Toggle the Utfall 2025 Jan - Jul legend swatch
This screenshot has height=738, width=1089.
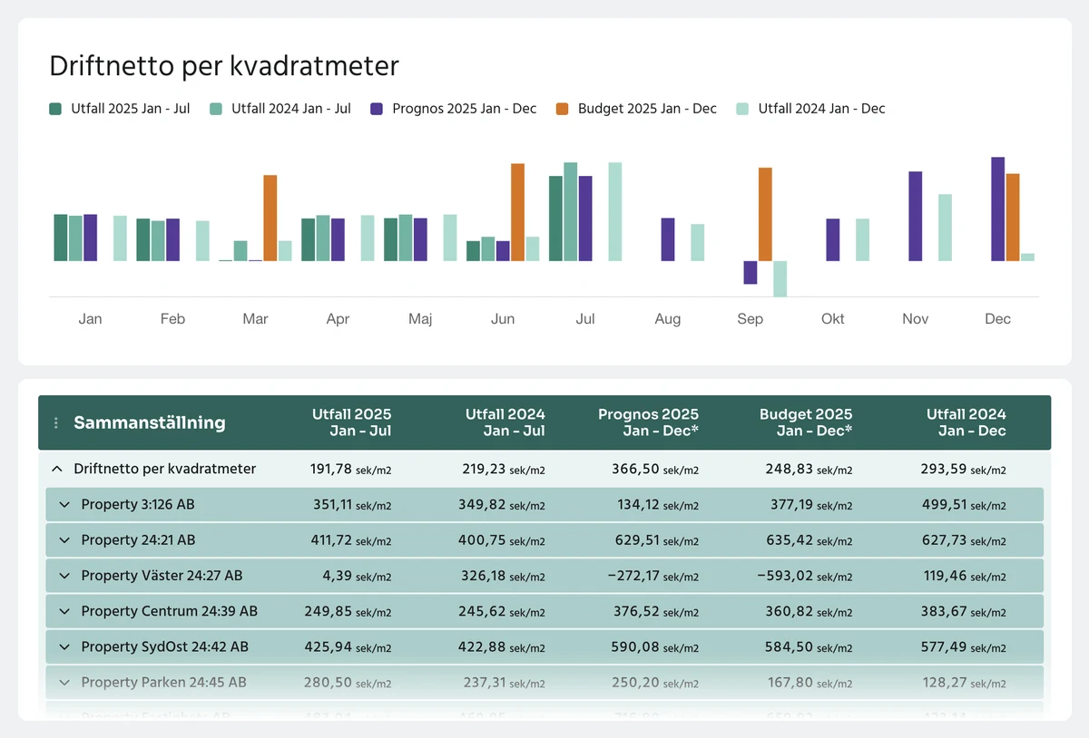[55, 109]
